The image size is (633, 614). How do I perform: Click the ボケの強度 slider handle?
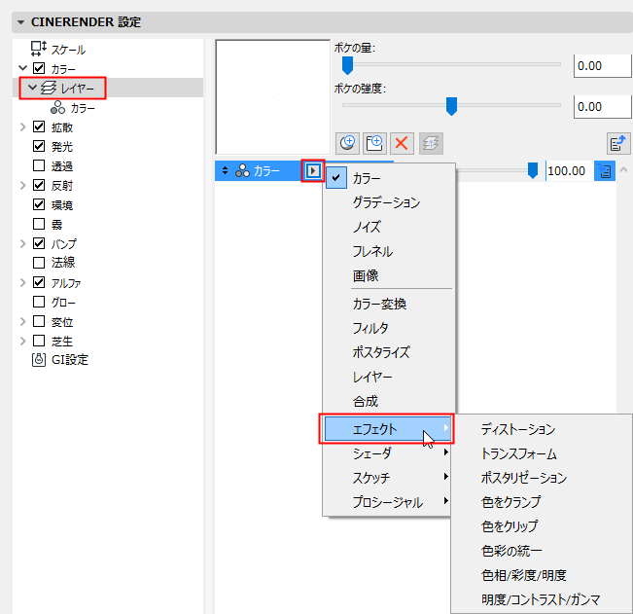point(451,106)
